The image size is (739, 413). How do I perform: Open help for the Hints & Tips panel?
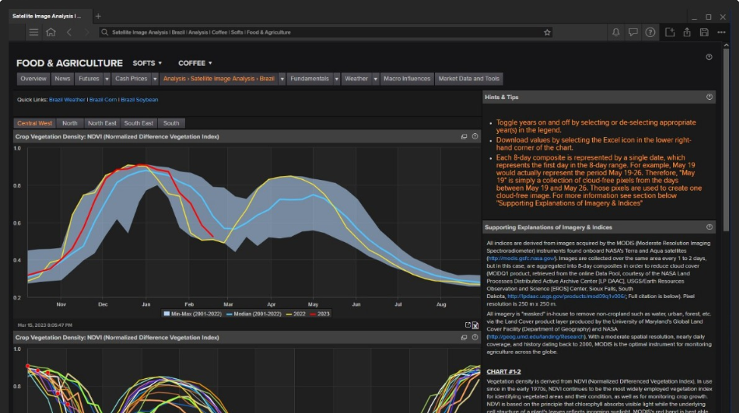tap(709, 97)
